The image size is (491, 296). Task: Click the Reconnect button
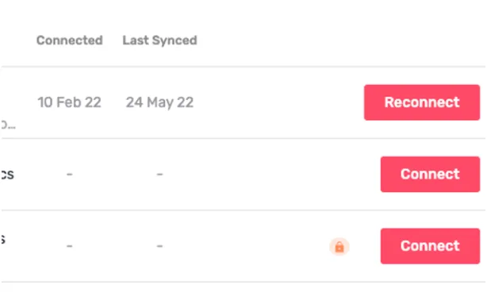click(x=422, y=102)
